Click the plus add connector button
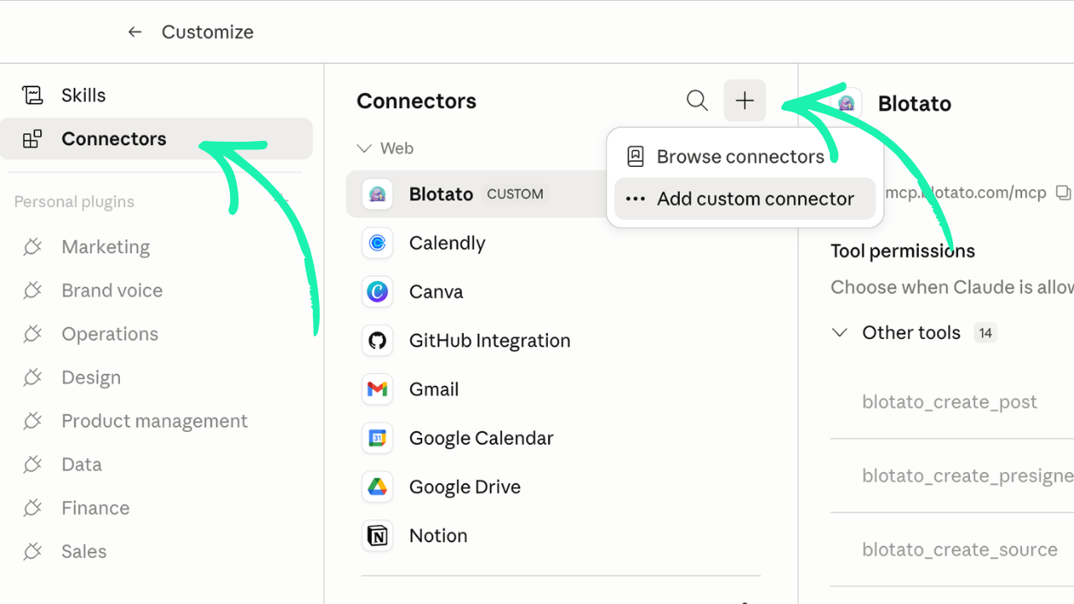Screen dimensions: 1074x604 [744, 101]
